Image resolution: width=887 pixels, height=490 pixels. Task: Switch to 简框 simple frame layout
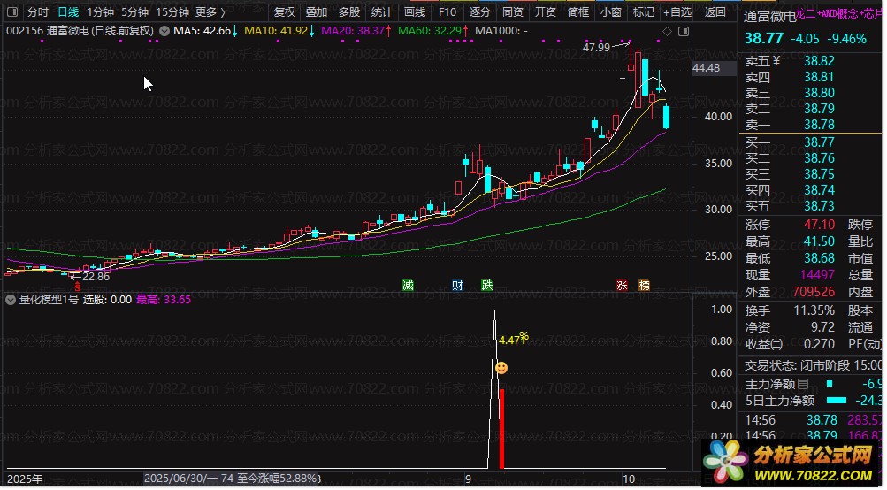578,11
